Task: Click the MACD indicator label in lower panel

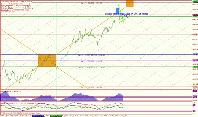Action: point(11,91)
